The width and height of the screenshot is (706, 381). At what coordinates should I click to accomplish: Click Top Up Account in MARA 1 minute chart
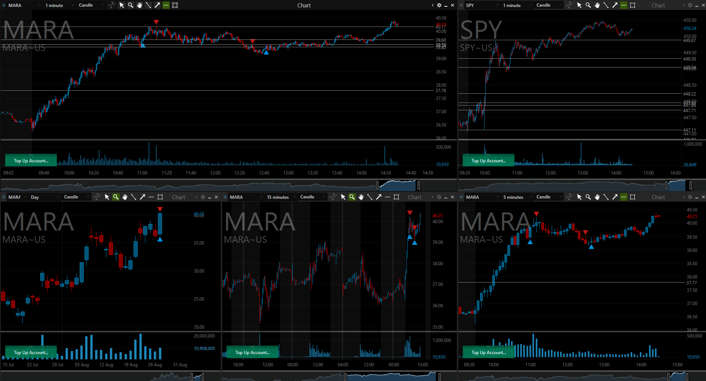coord(31,160)
